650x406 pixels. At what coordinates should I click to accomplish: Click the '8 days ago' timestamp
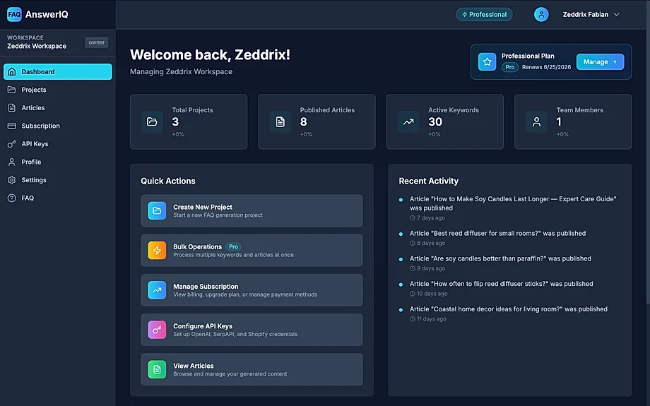tap(431, 243)
